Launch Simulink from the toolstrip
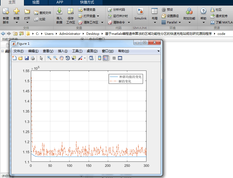 click(140, 14)
